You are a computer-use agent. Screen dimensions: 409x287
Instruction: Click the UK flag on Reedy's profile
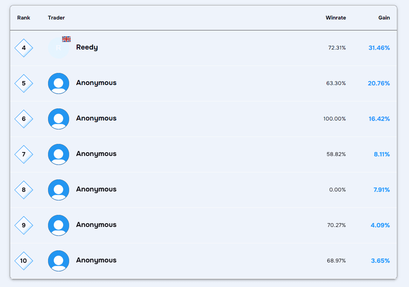pyautogui.click(x=66, y=39)
